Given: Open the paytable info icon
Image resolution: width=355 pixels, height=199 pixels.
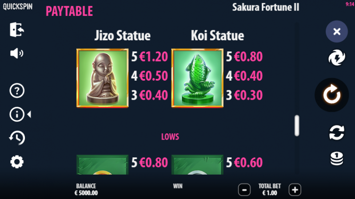Looking at the screenshot, I should [17, 114].
